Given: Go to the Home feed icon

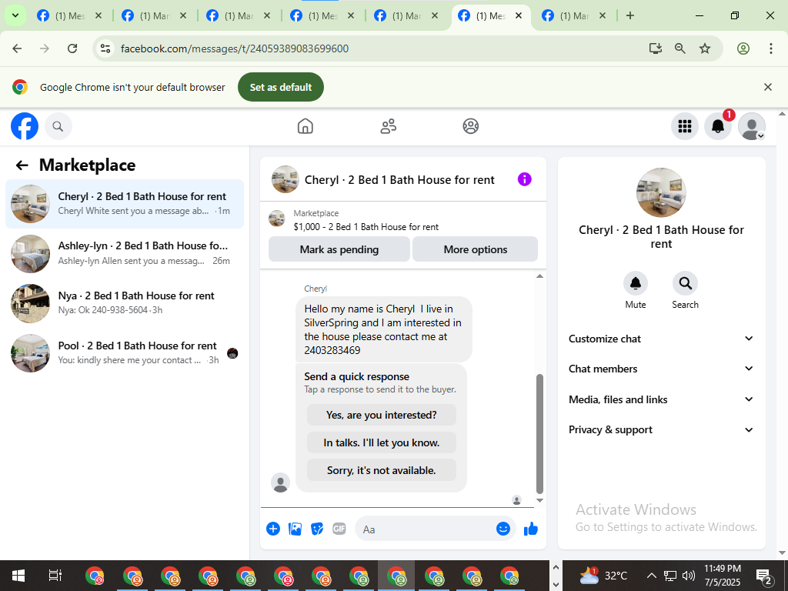Looking at the screenshot, I should [x=305, y=126].
